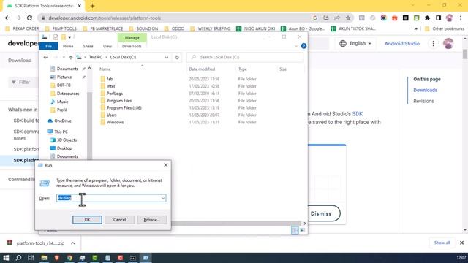Open BOT-FB folder in sidebar
Screen dimensions: 468x263
pos(64,85)
